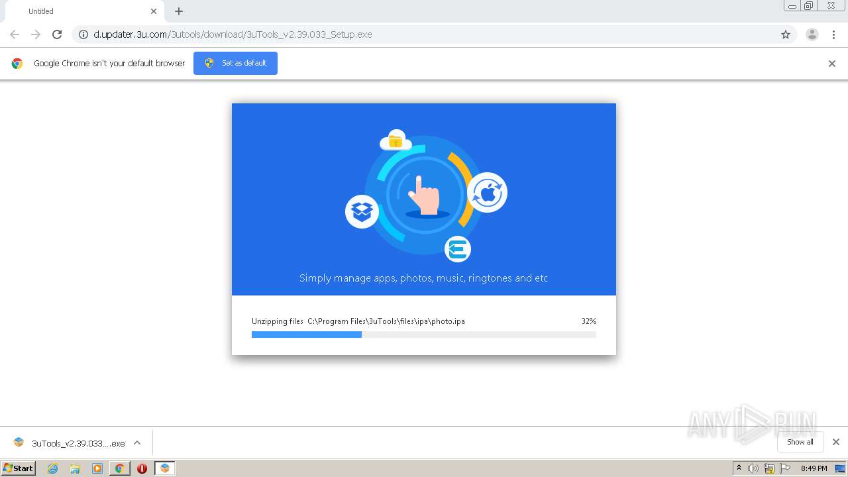Image resolution: width=848 pixels, height=477 pixels.
Task: Switch to 3uTools installer in taskbar
Action: coord(164,468)
